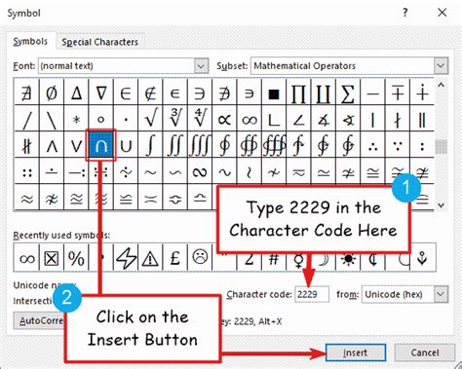Screen dimensions: 462x369
Task: Select the double integral ∬ symbol
Action: pos(175,145)
